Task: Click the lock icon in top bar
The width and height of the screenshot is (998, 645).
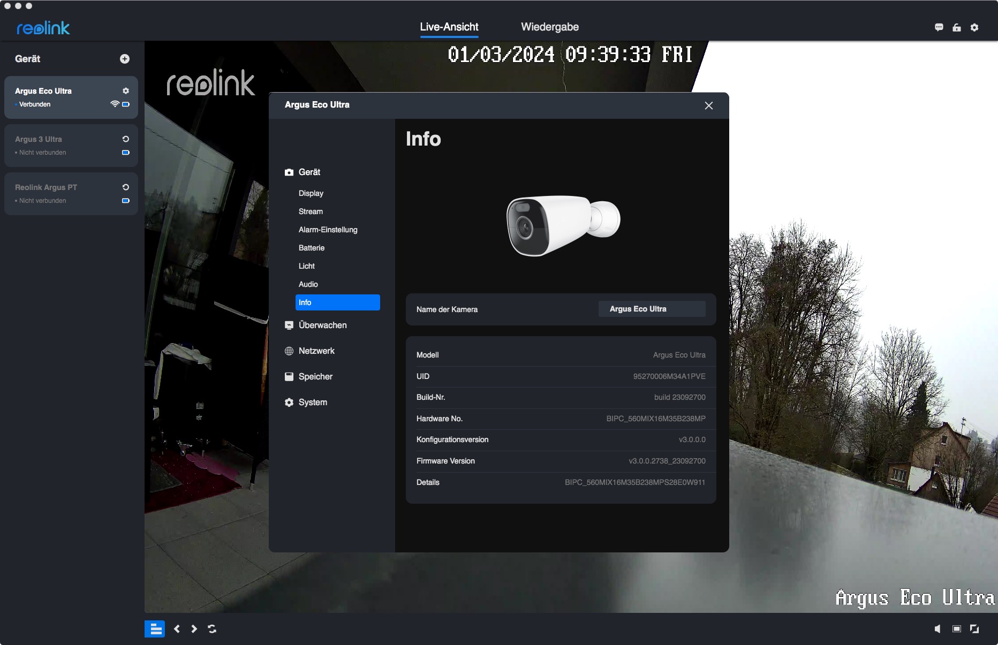Action: [957, 28]
